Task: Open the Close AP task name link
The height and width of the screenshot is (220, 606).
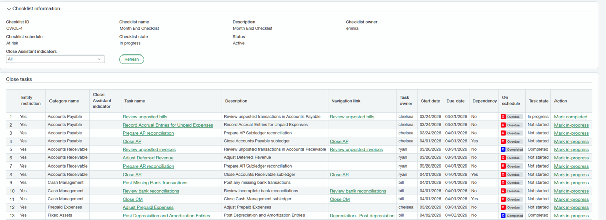Action: pyautogui.click(x=132, y=141)
